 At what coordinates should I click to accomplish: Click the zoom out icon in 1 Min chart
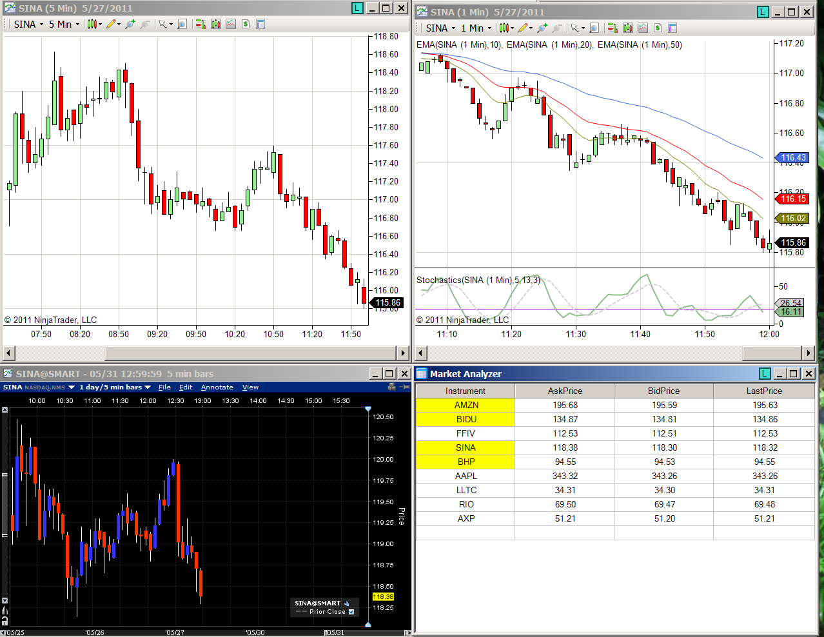pos(556,28)
